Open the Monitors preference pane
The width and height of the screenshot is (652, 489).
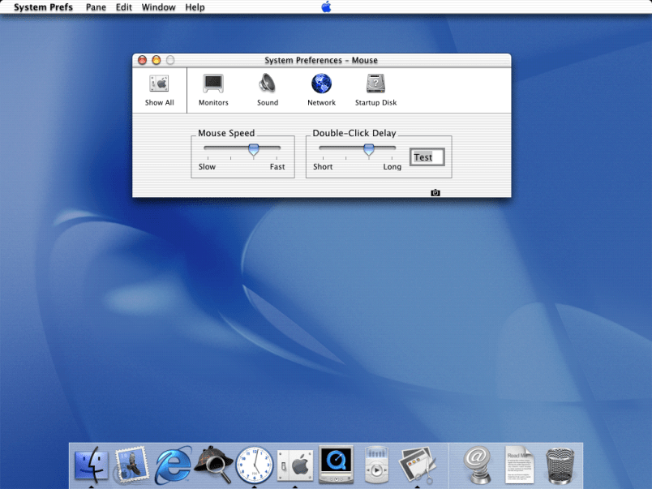coord(213,84)
